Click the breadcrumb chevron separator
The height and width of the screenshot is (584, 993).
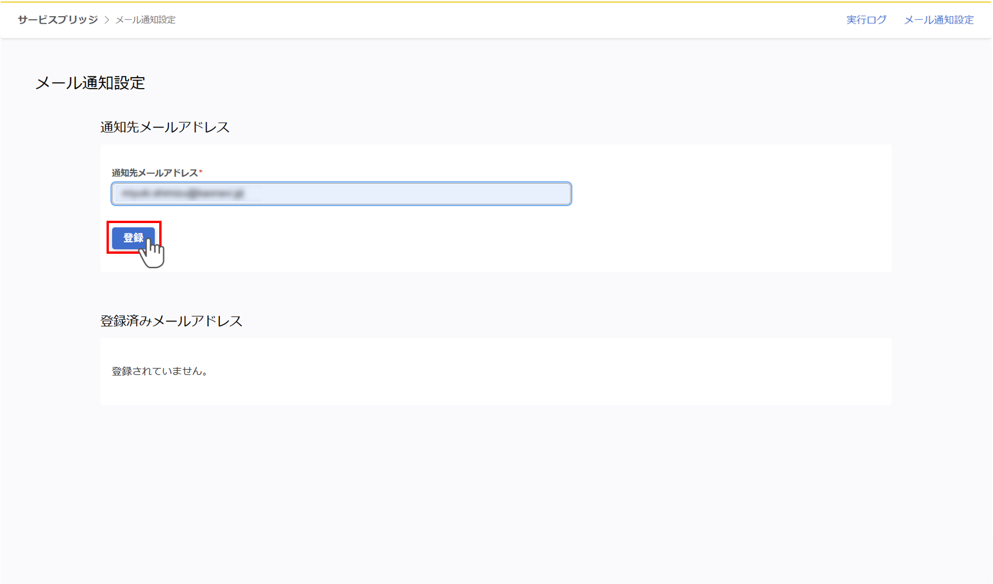click(x=107, y=20)
